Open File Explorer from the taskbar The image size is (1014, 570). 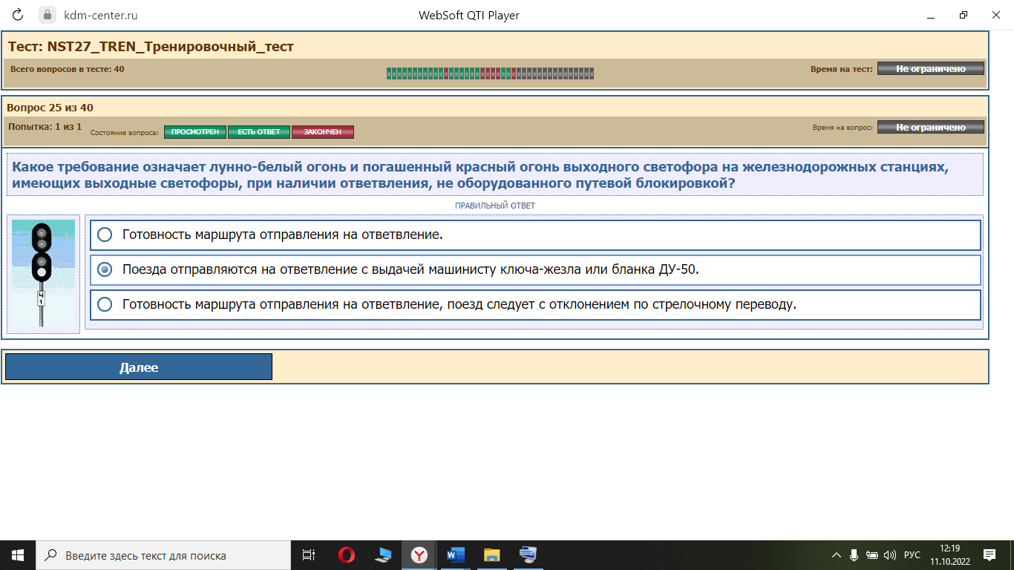pos(491,555)
